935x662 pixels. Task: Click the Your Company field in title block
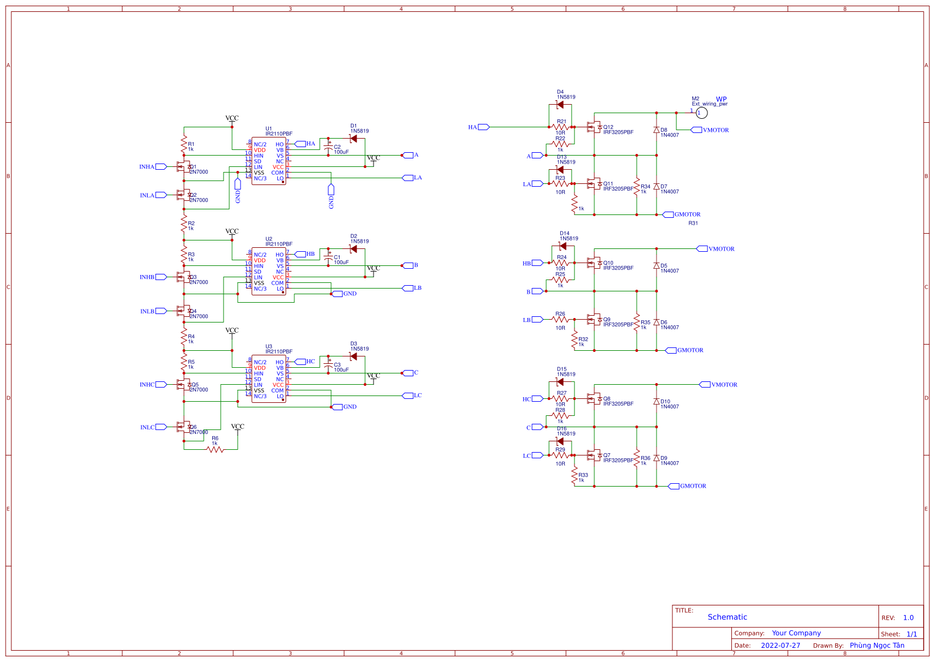(796, 633)
